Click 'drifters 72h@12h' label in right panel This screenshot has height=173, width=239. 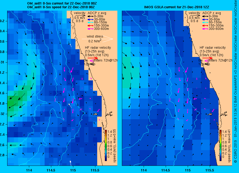pyautogui.click(x=220, y=60)
